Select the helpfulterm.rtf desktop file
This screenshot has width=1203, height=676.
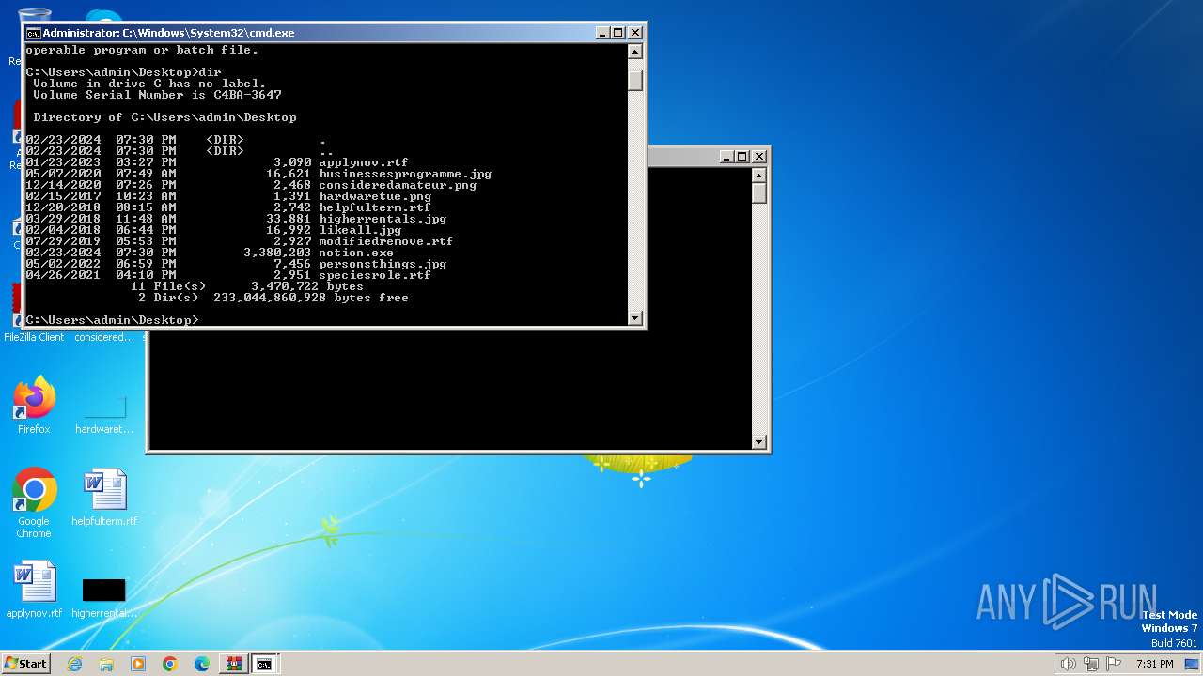coord(104,498)
